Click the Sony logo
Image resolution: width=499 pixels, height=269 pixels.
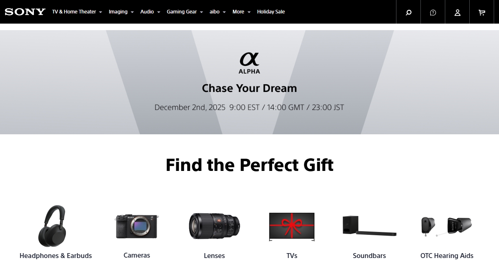(25, 12)
